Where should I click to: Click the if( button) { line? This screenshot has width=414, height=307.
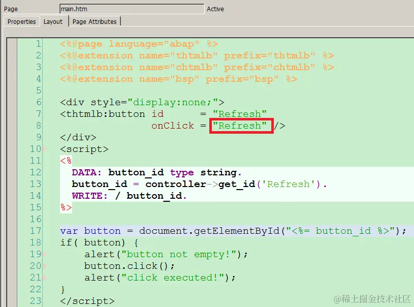click(x=99, y=242)
